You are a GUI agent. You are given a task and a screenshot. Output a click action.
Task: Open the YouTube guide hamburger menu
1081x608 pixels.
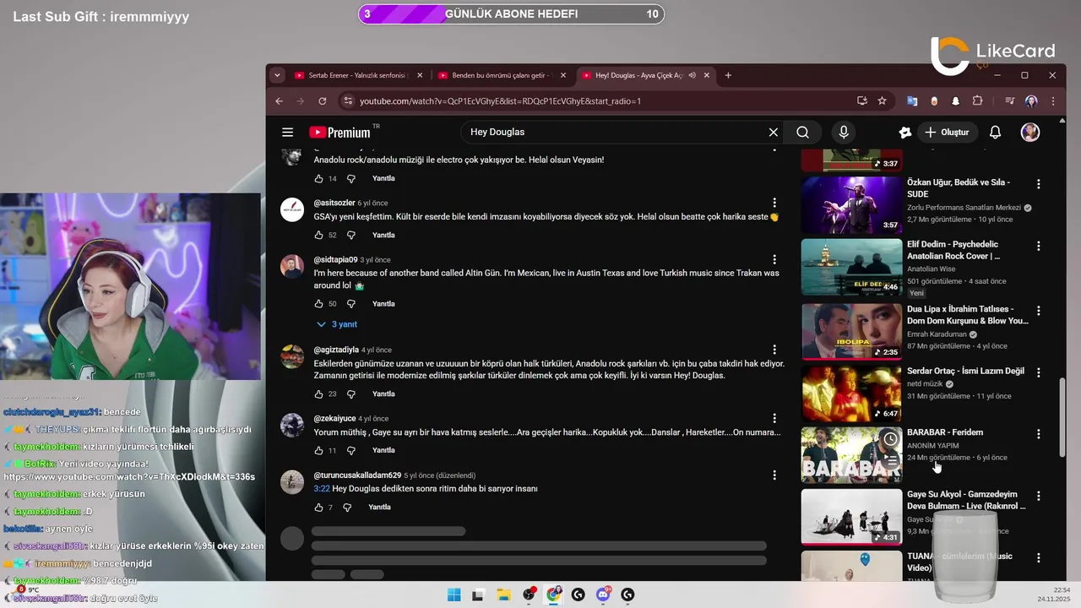[x=287, y=133]
